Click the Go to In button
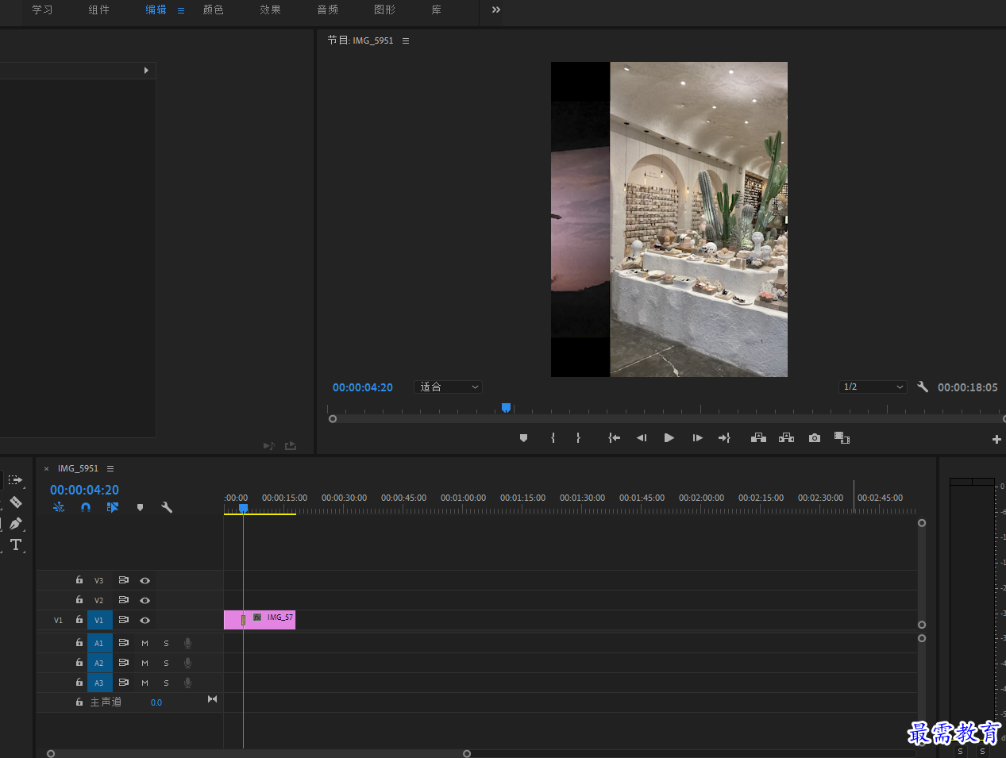Viewport: 1006px width, 758px height. tap(614, 438)
